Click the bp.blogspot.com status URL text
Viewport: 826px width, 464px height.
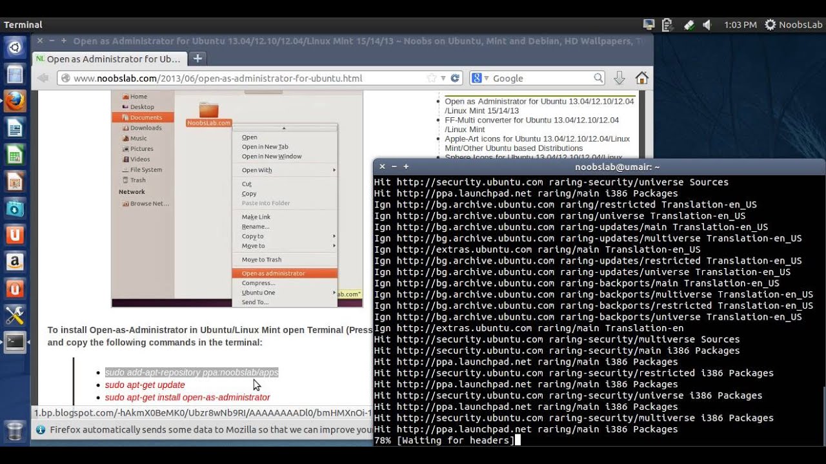coord(203,412)
